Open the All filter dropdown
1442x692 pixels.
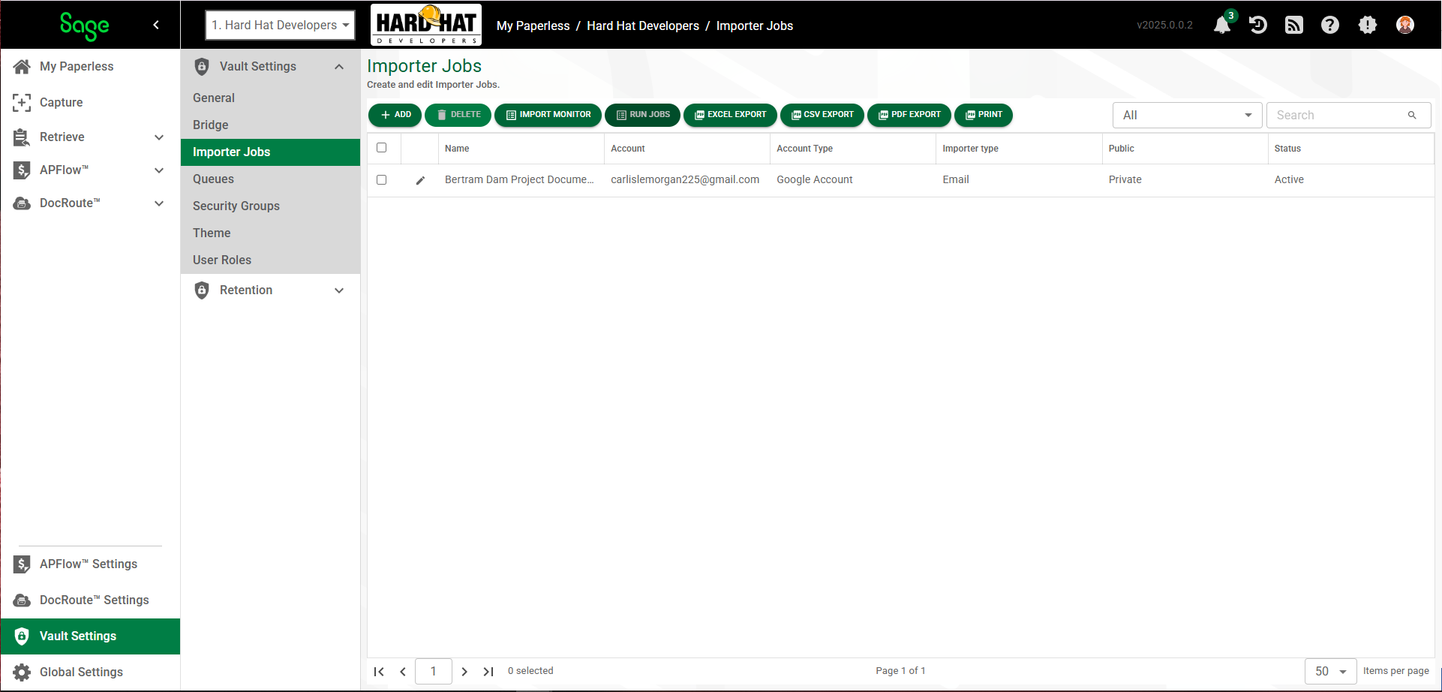click(1187, 115)
